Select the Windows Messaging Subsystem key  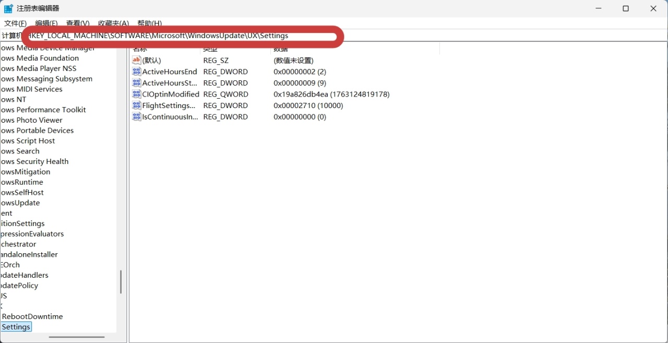tap(46, 79)
